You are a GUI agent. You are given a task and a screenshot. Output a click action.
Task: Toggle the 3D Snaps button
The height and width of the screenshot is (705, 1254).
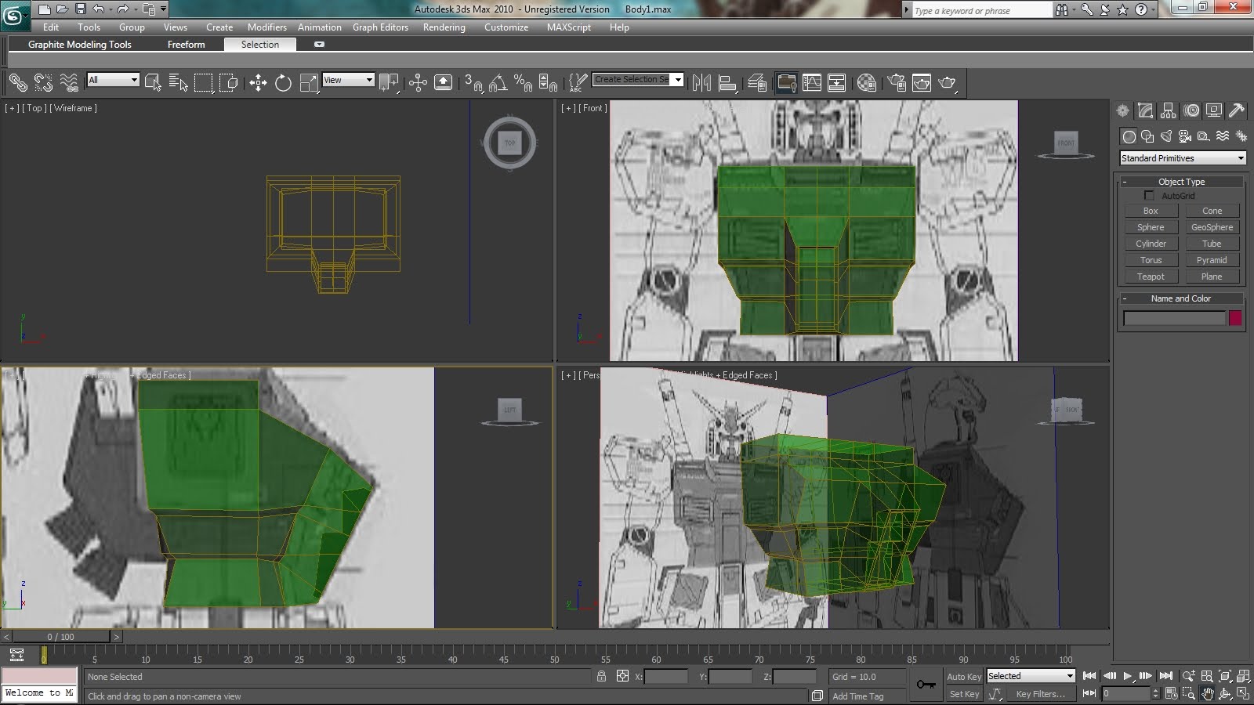(x=473, y=82)
